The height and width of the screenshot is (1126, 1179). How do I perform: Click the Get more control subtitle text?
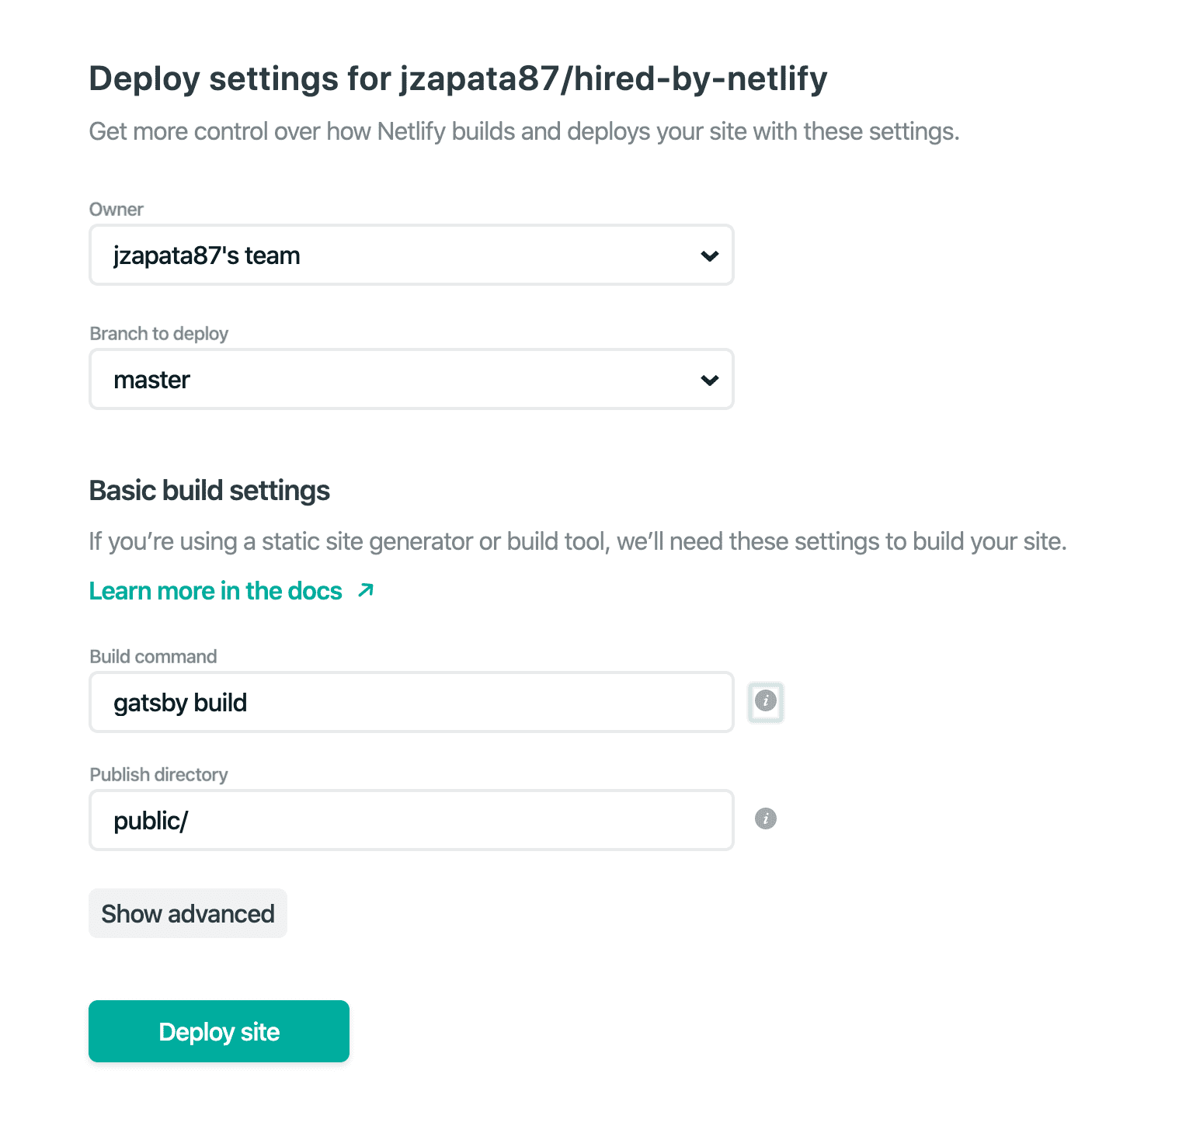(x=524, y=131)
